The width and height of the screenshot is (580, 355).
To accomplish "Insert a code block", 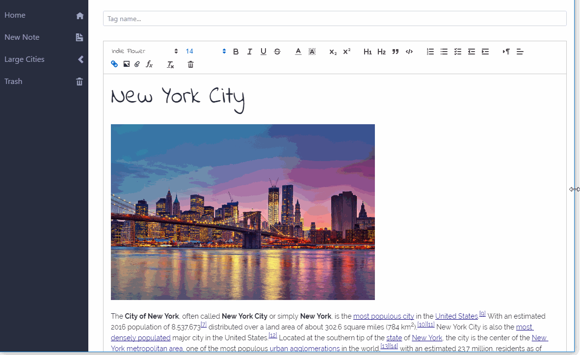I will pos(409,52).
